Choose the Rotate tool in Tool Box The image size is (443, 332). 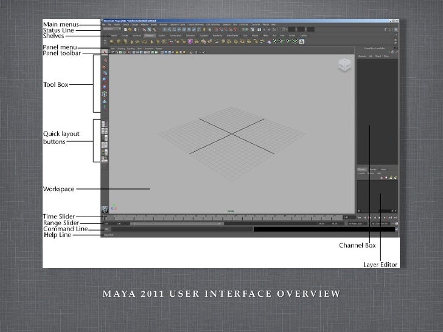(105, 80)
